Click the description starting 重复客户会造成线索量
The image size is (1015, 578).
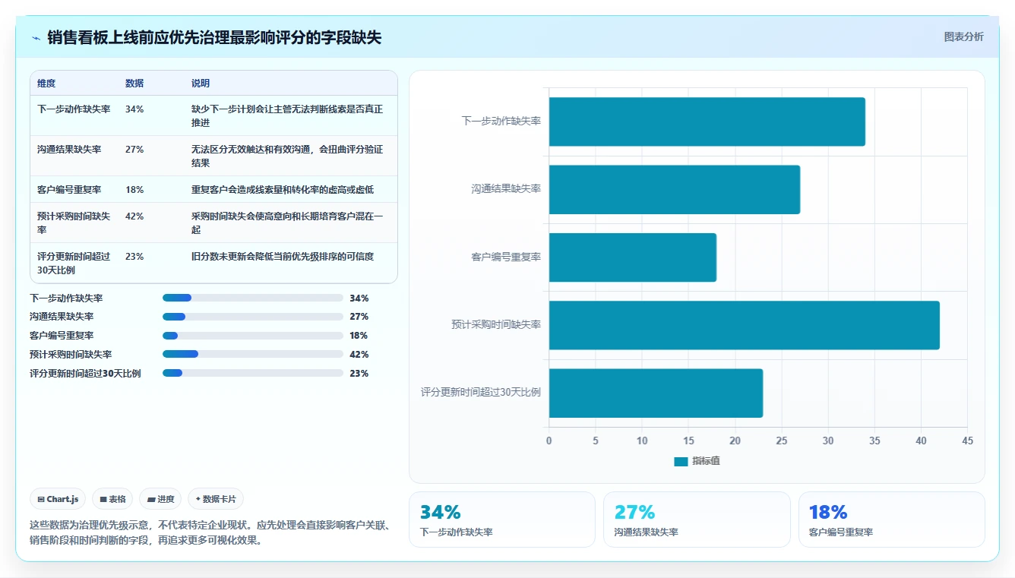click(283, 190)
